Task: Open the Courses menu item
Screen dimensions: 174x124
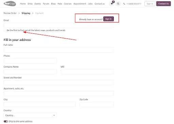Action: 68,4
